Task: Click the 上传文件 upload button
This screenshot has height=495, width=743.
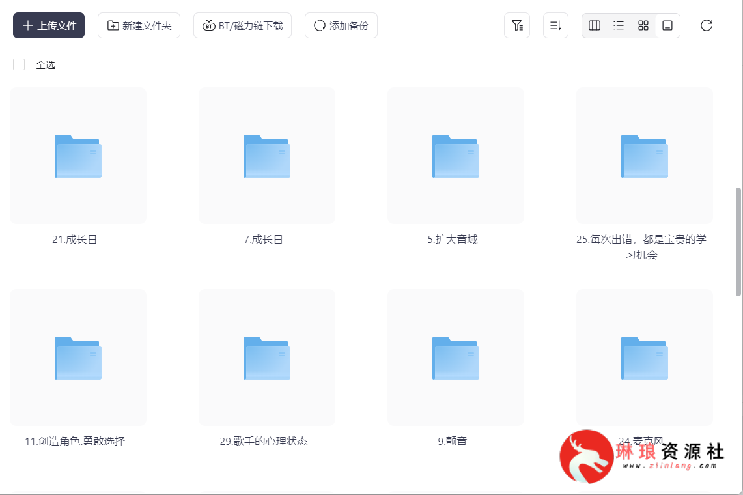Action: [x=49, y=25]
